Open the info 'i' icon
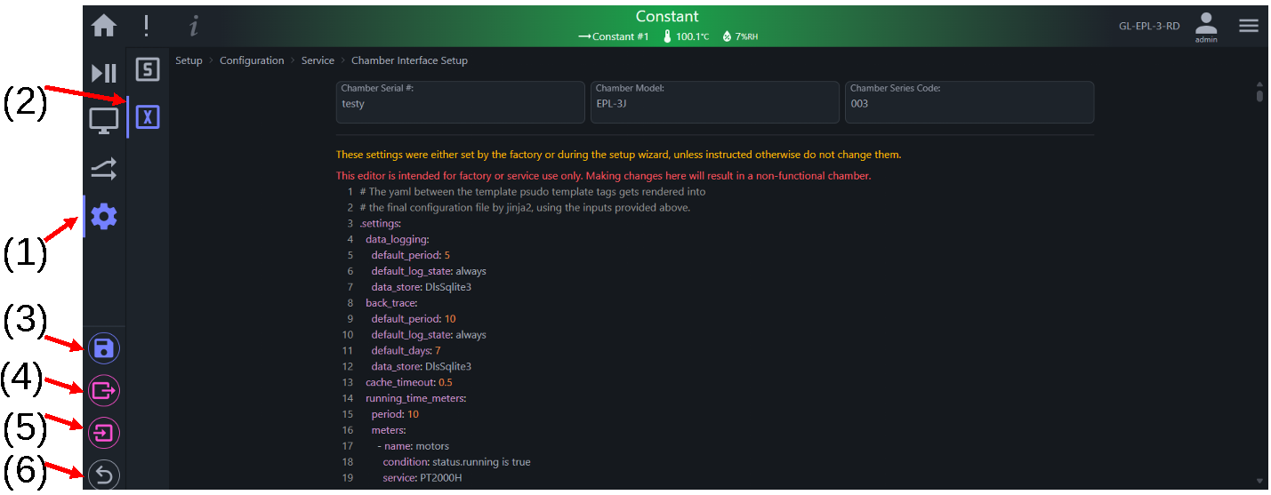The height and width of the screenshot is (495, 1271). (x=194, y=27)
